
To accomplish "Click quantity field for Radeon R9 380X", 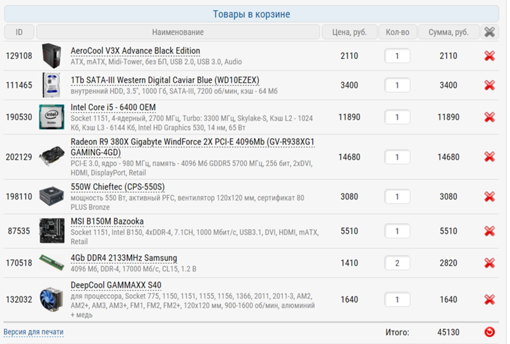I will pos(397,157).
